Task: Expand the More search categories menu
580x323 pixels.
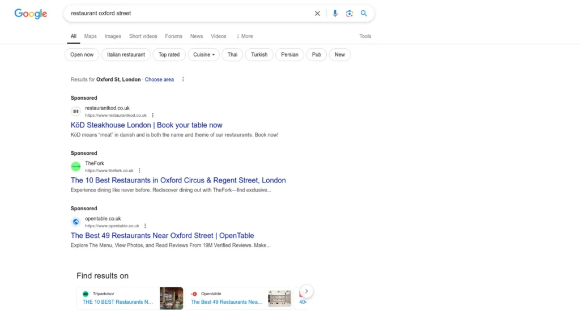Action: tap(244, 36)
